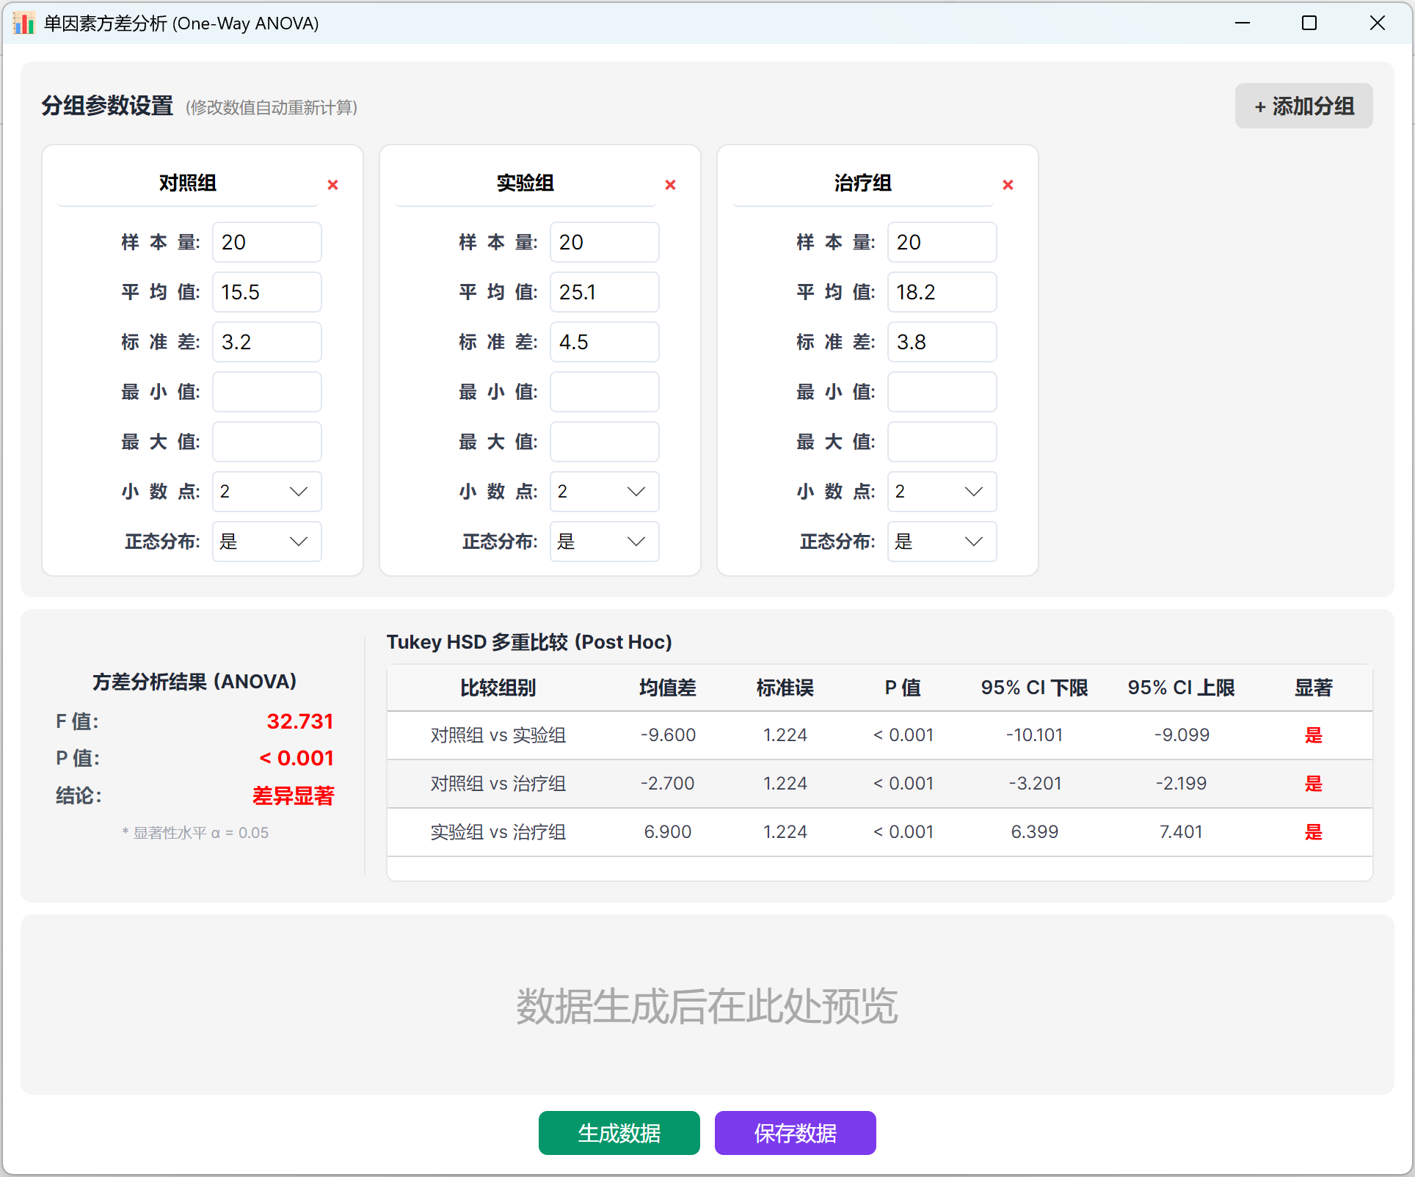Click the ANOVA app icon in title bar
This screenshot has height=1177, width=1415.
click(x=23, y=23)
